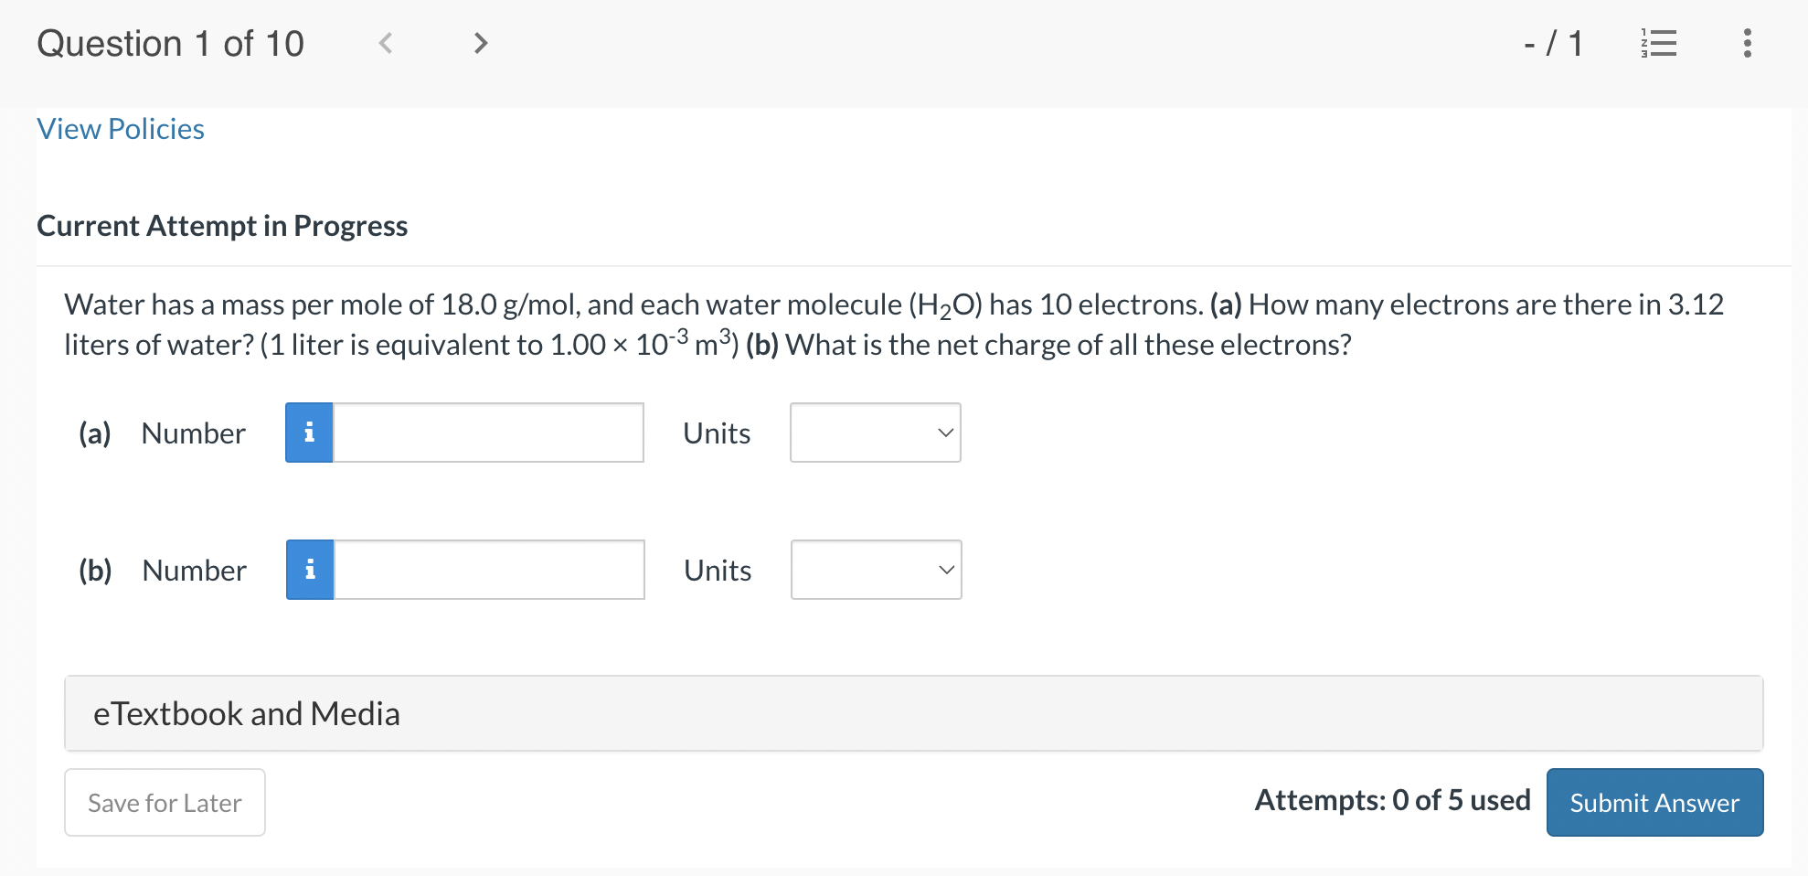
Task: Open the Units dropdown for part (b)
Action: 876,570
